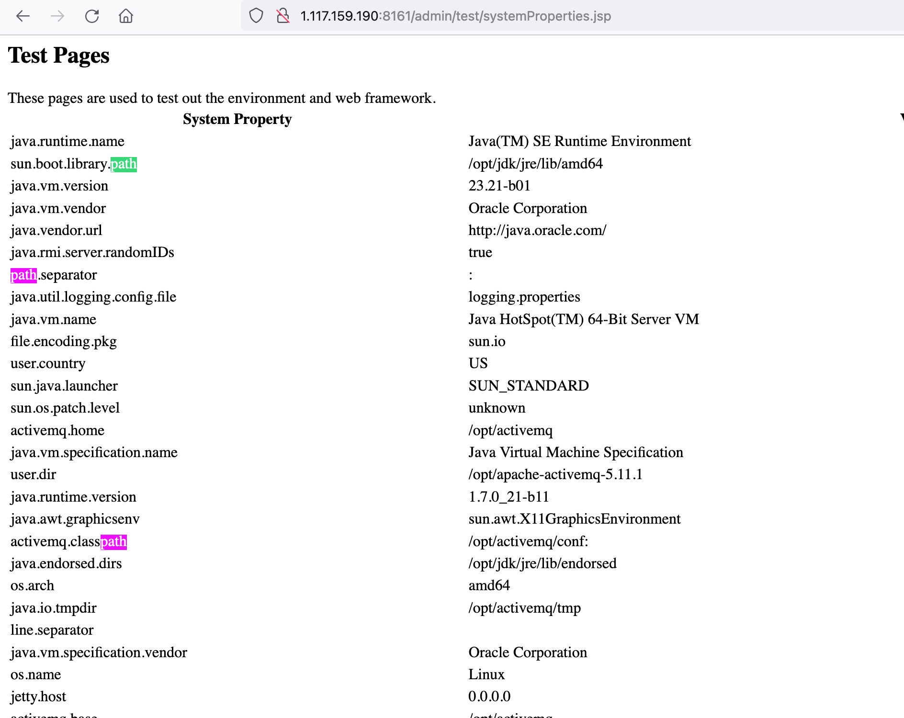
Task: Select the user.dir property name
Action: [34, 474]
